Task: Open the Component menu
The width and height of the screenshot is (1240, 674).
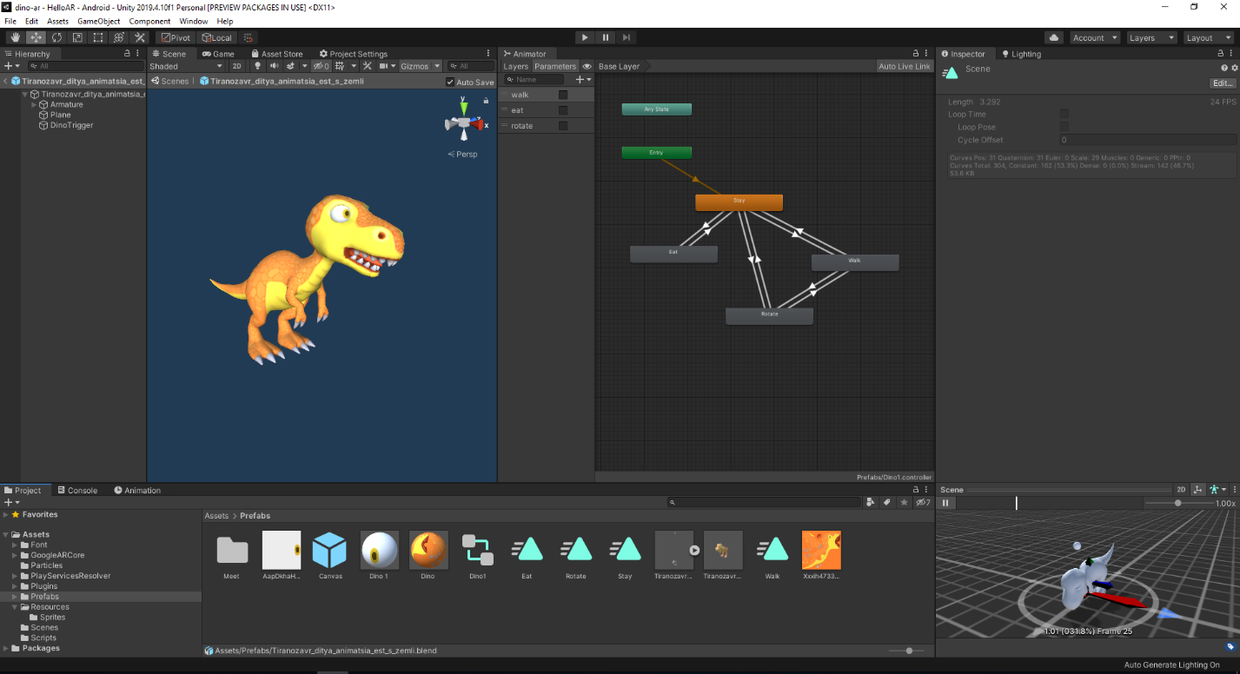Action: coord(149,21)
